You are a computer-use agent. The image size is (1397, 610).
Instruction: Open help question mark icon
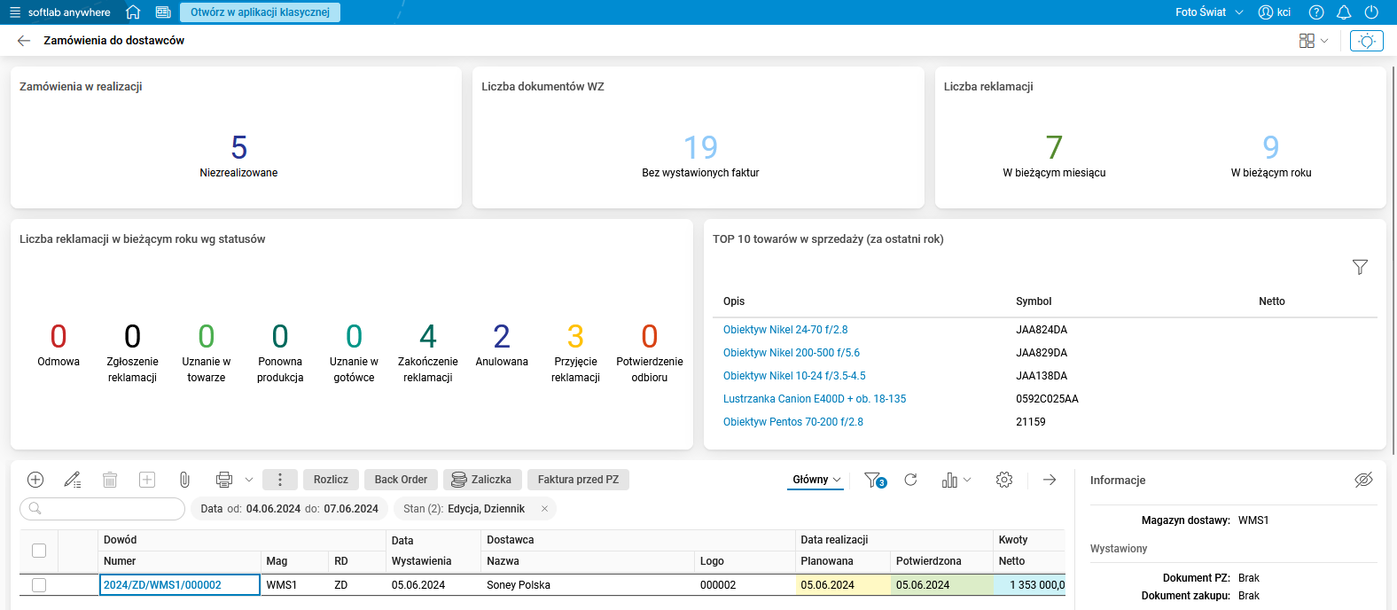click(1316, 12)
